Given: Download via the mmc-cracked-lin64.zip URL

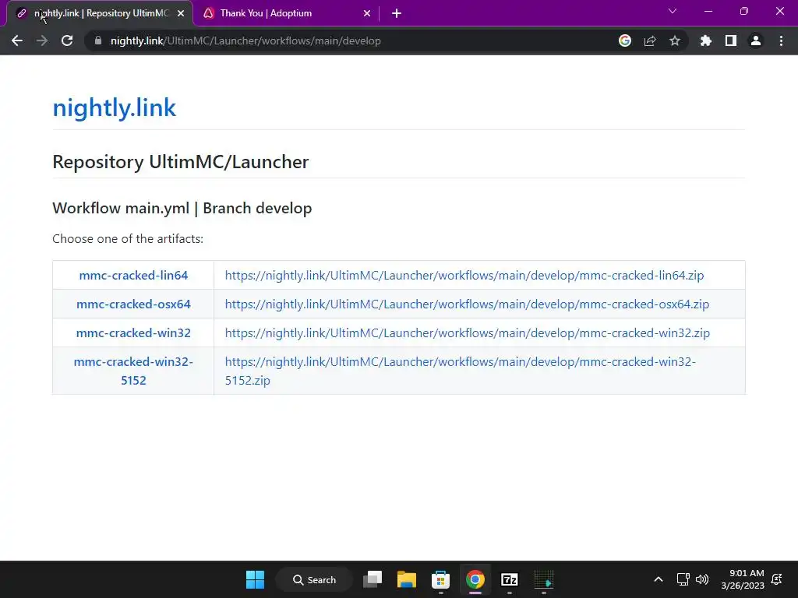Looking at the screenshot, I should click(464, 275).
